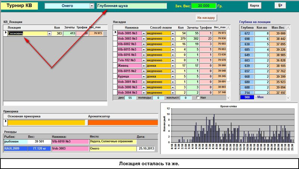
Task: Click record holder RAUL2009
Action: coord(16,148)
